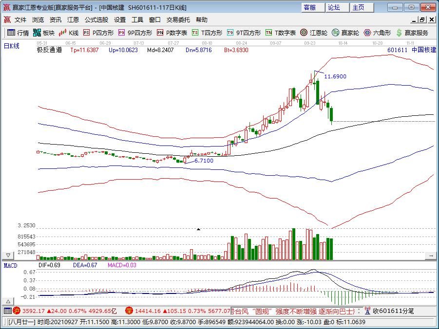The height and width of the screenshot is (329, 439).
Task: Open the T四方形 tool
Action: (207, 33)
